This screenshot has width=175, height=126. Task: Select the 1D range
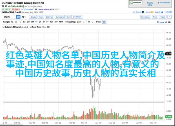[12, 22]
